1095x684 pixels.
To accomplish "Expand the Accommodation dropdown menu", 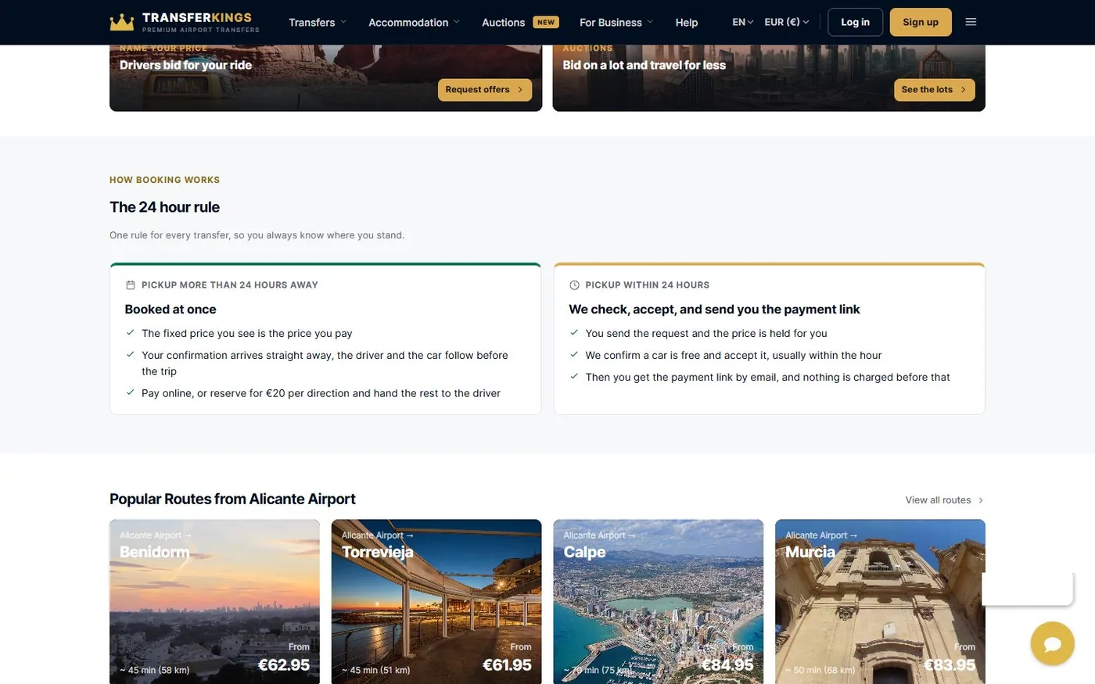I will (x=415, y=23).
